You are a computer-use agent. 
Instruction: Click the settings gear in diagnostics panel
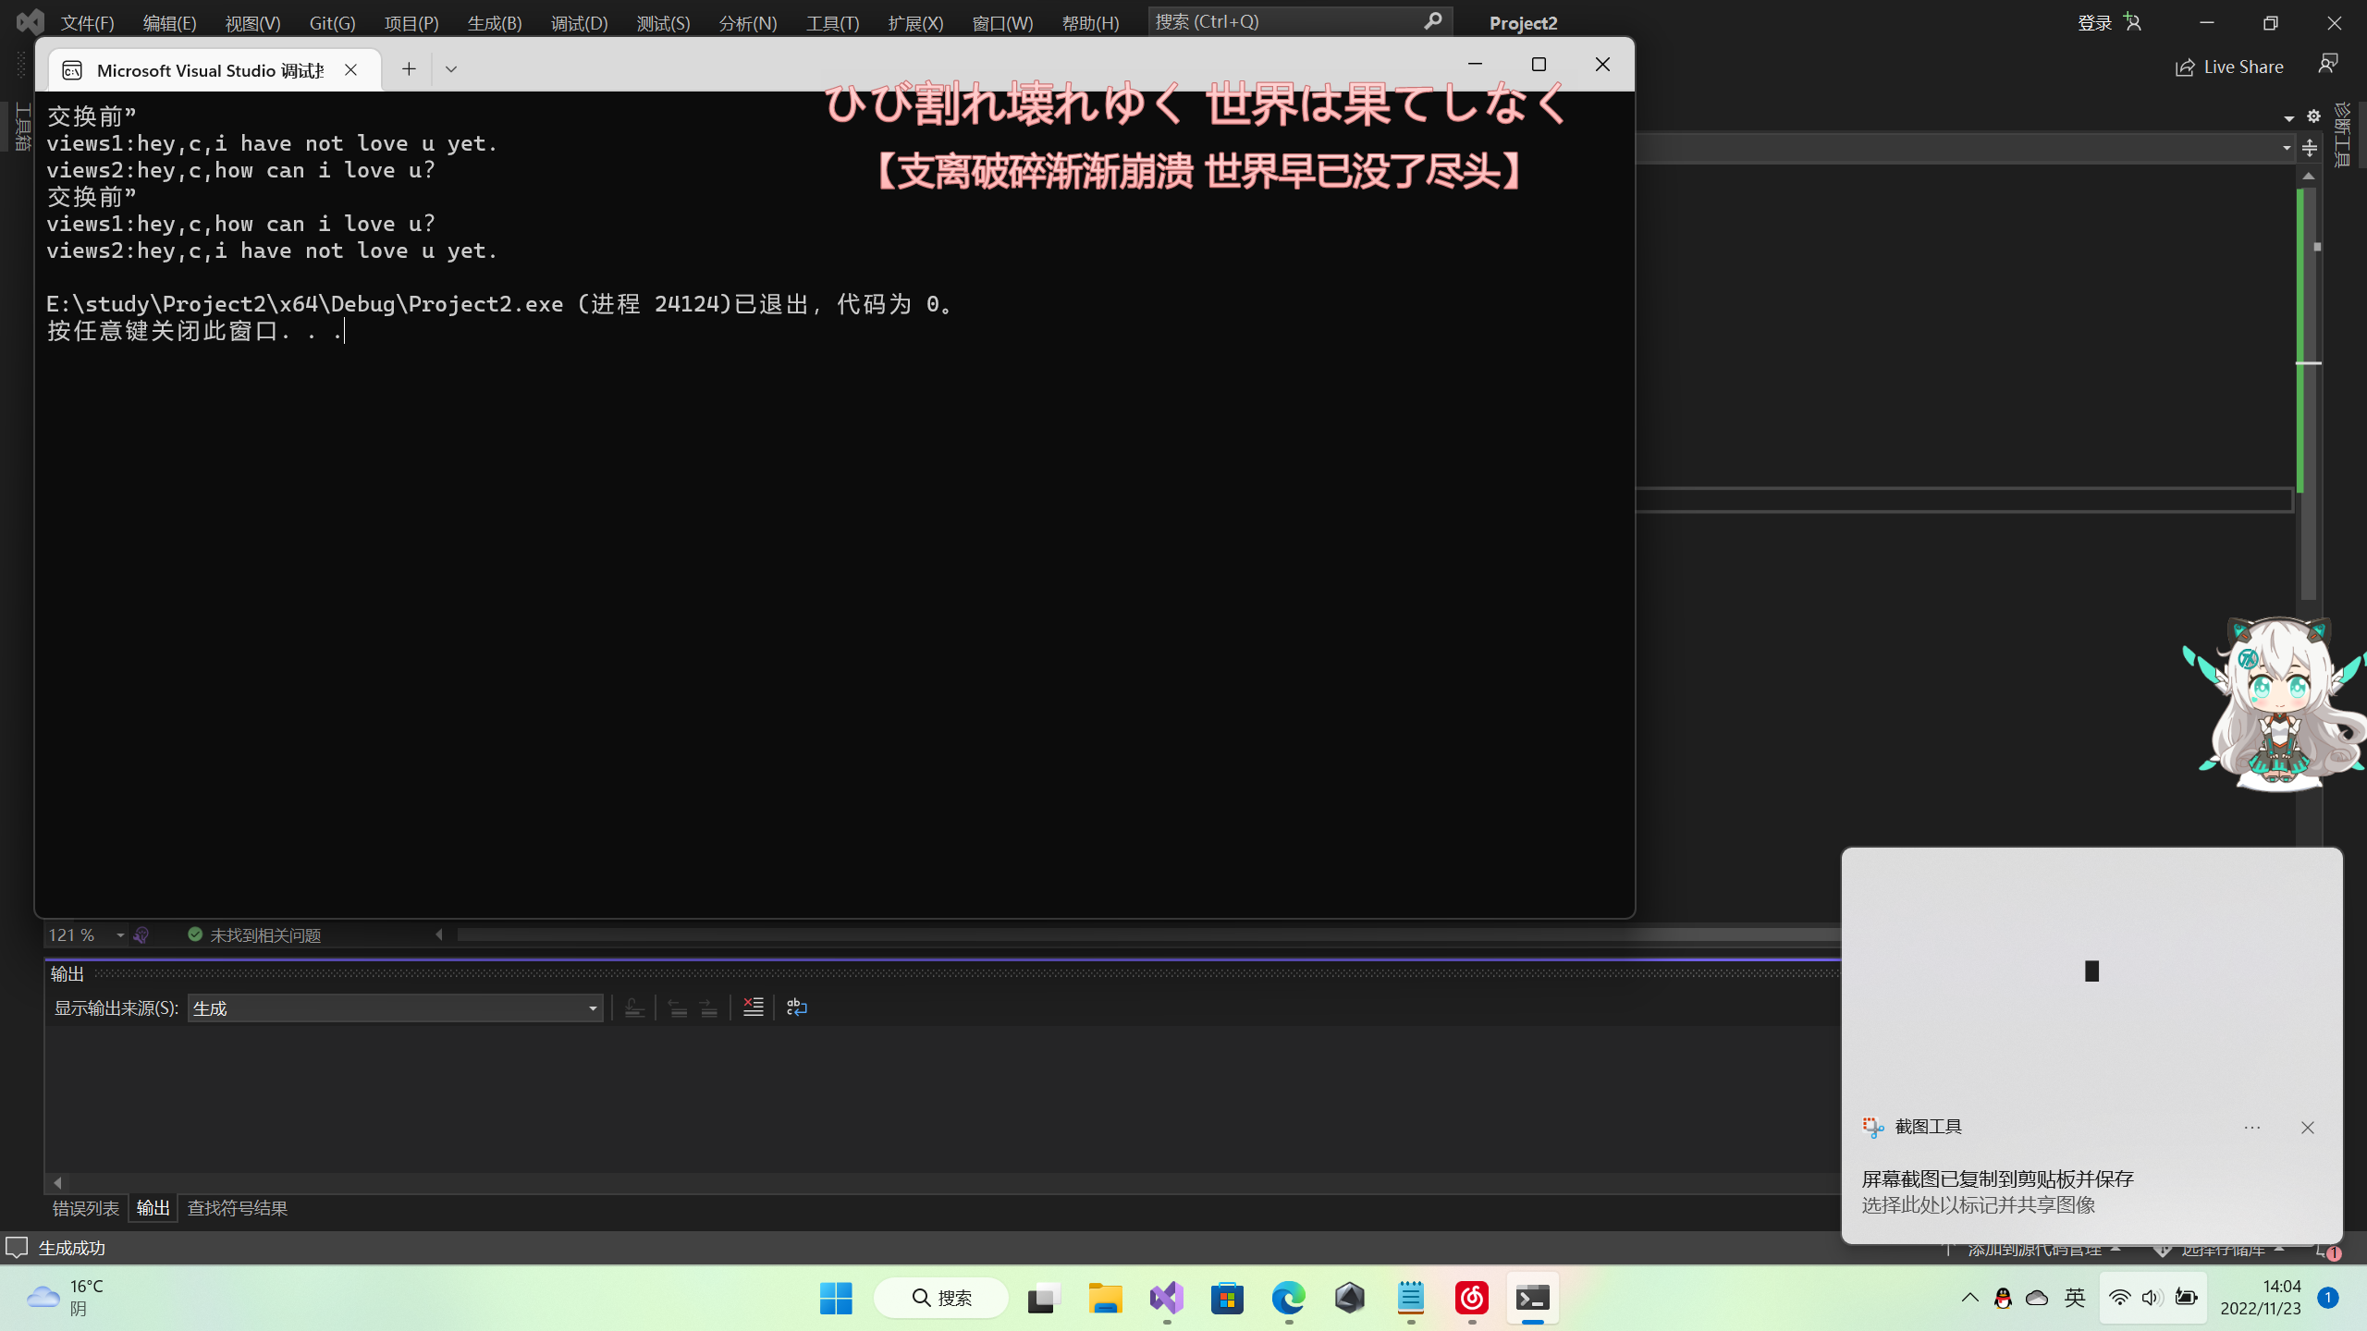[2313, 116]
